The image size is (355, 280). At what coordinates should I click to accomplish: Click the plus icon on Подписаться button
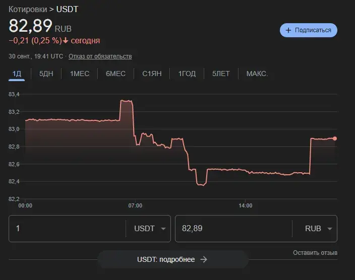(x=288, y=30)
